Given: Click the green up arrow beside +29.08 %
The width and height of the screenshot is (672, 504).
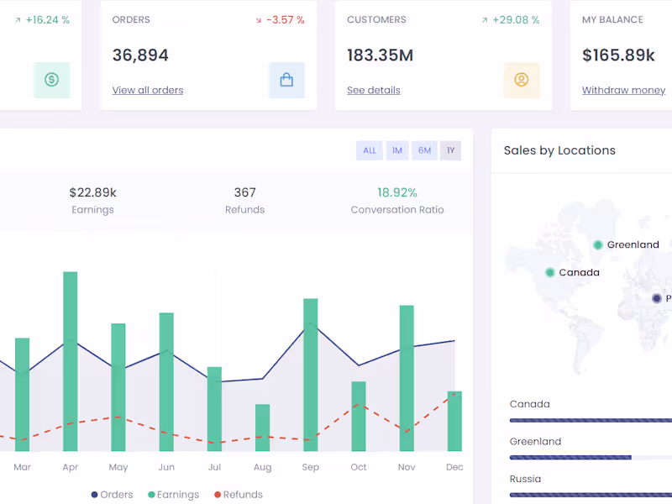Looking at the screenshot, I should tap(485, 20).
